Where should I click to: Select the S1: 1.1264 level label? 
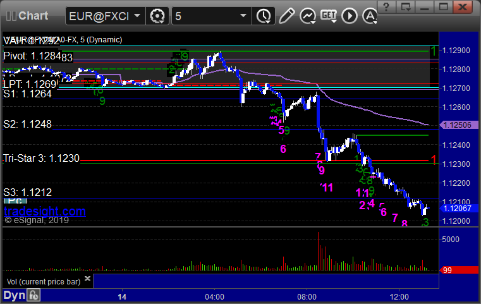click(x=27, y=94)
